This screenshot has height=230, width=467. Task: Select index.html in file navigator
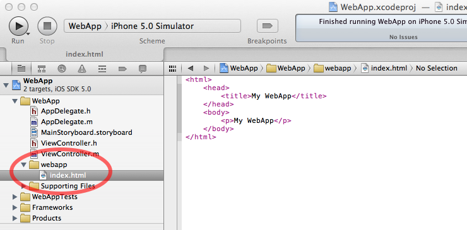pos(82,175)
